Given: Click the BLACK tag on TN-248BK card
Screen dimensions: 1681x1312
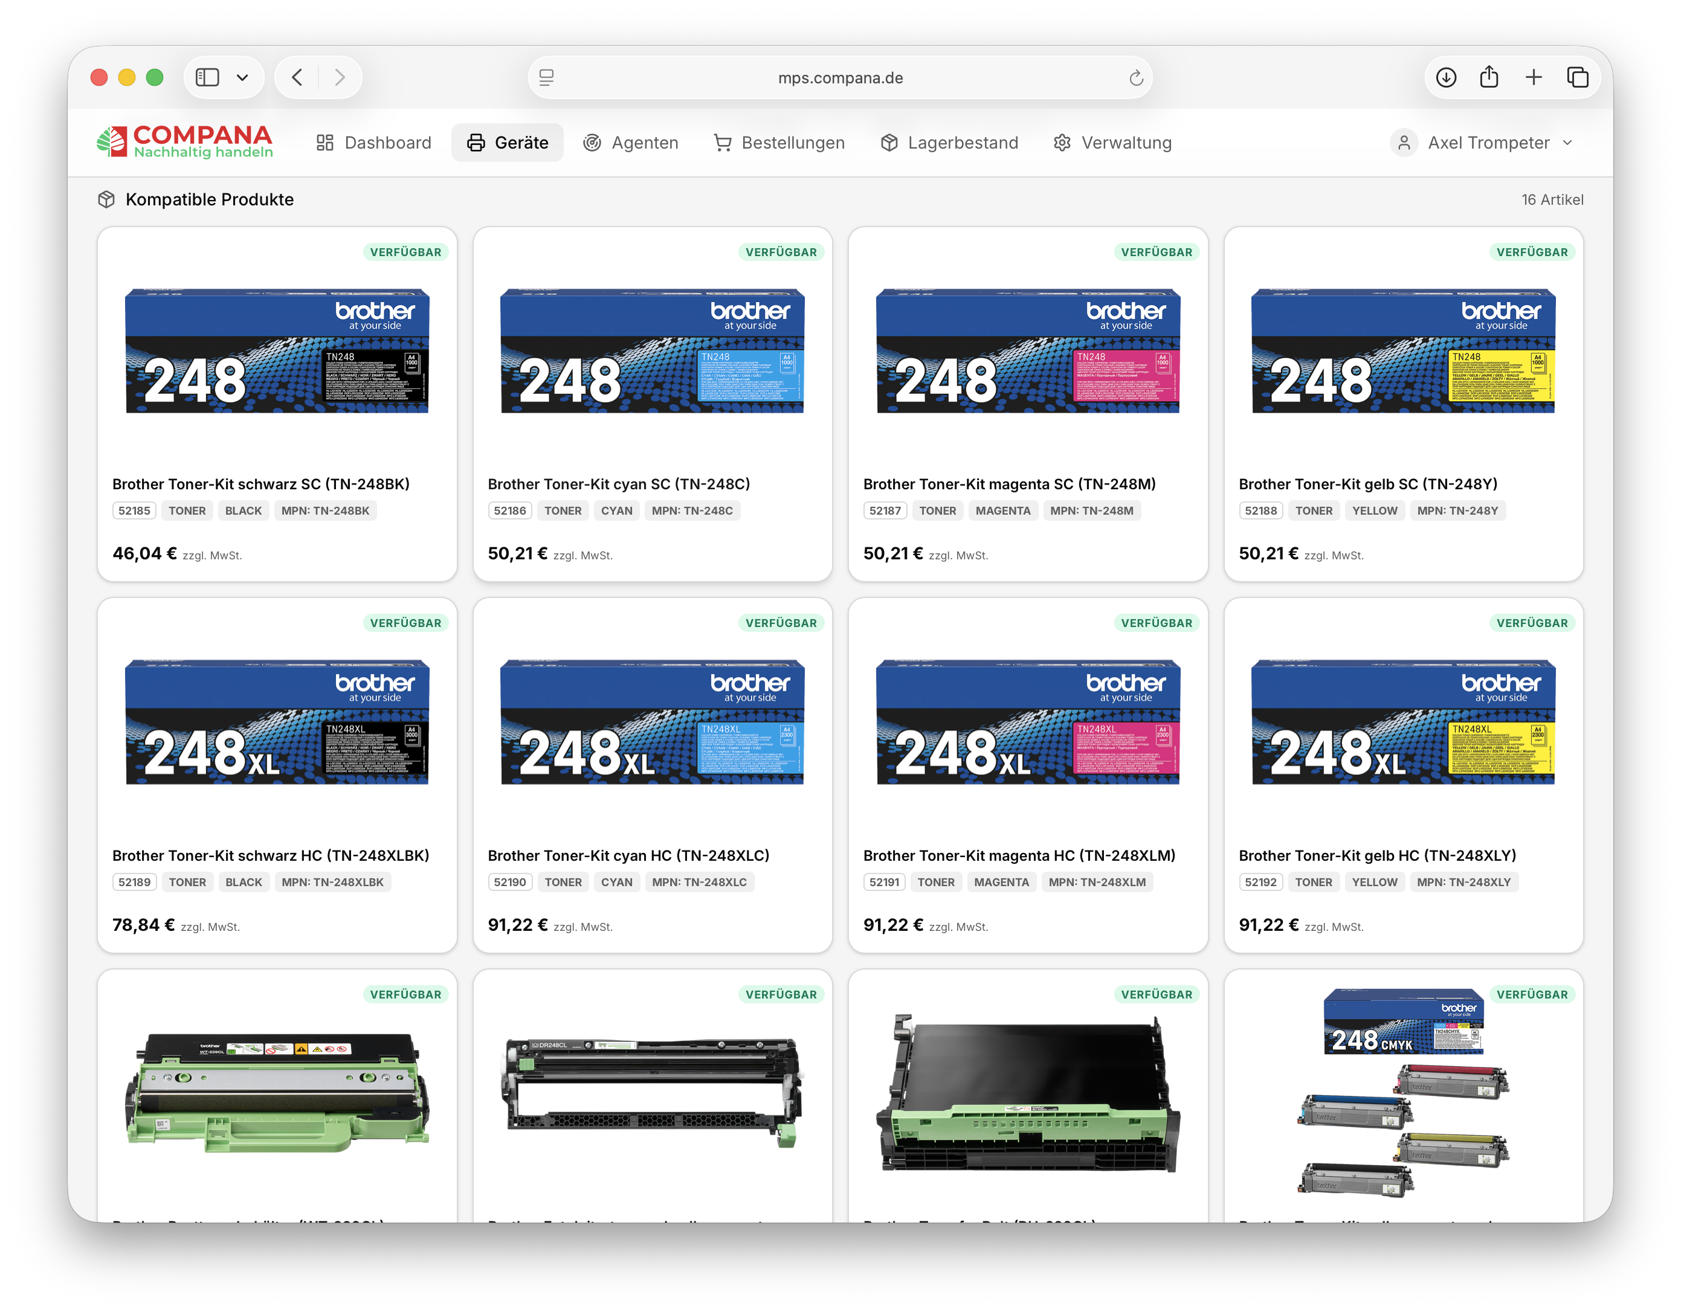Looking at the screenshot, I should pyautogui.click(x=244, y=510).
